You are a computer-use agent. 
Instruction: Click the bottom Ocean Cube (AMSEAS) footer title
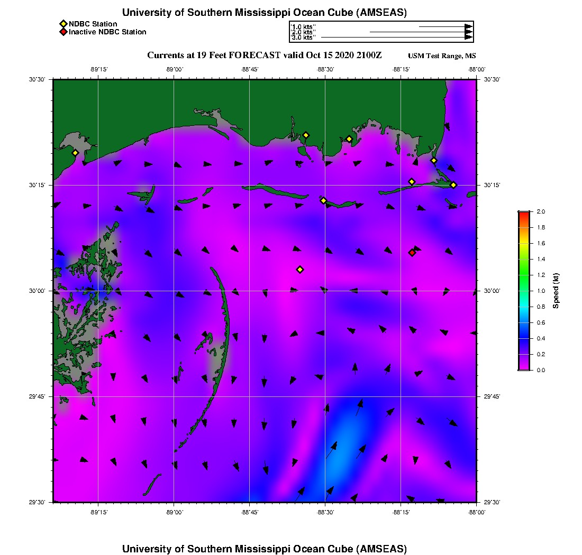point(264,549)
